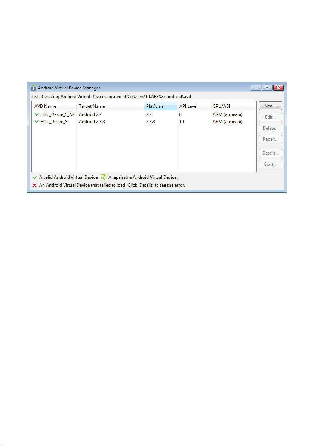Click ARM (armeabi) in the Android 2.3.3 row
Image resolution: width=314 pixels, height=446 pixels.
[x=228, y=122]
